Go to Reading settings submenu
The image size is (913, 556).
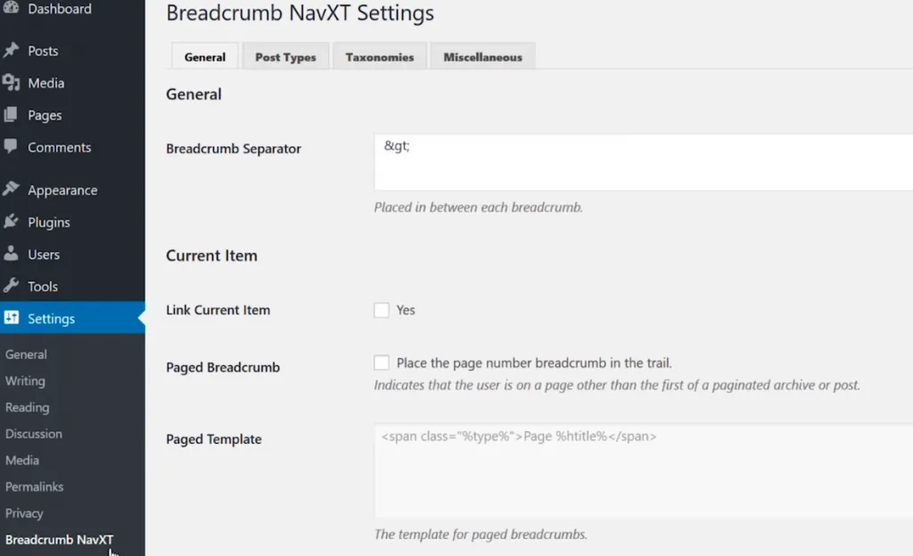(28, 407)
